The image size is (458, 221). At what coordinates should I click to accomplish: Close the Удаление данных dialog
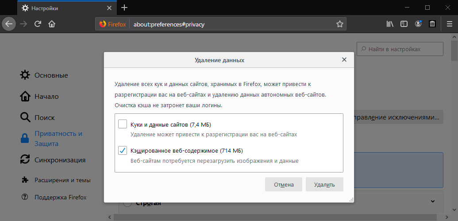coord(344,60)
